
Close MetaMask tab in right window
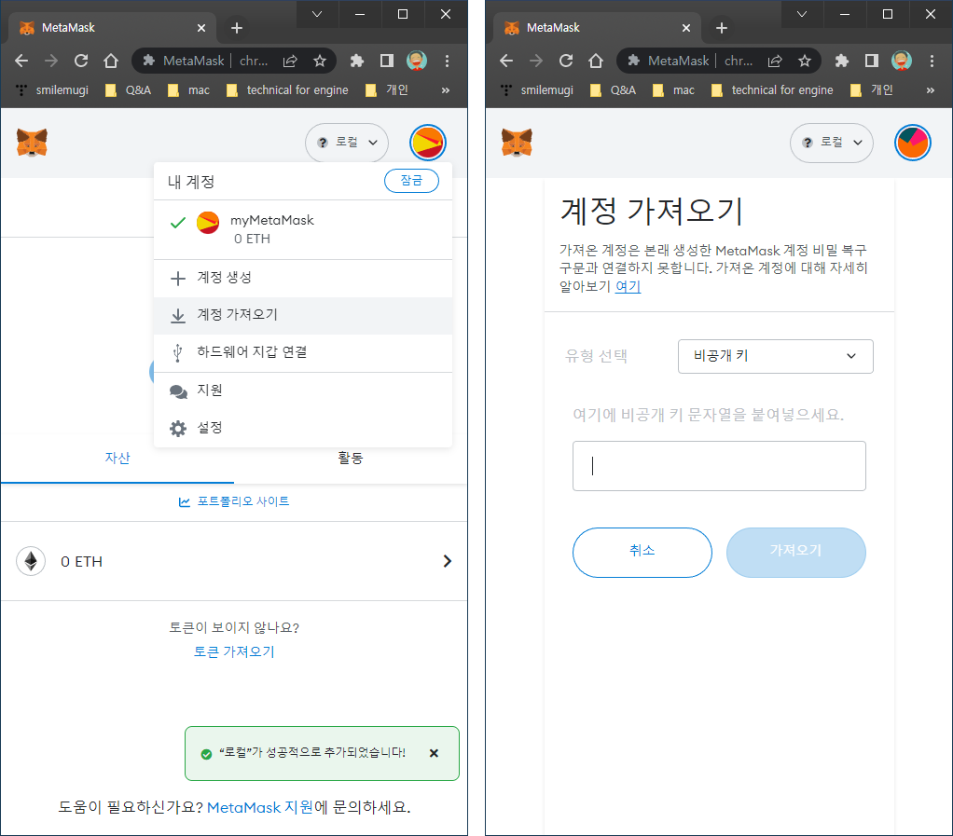tap(686, 28)
